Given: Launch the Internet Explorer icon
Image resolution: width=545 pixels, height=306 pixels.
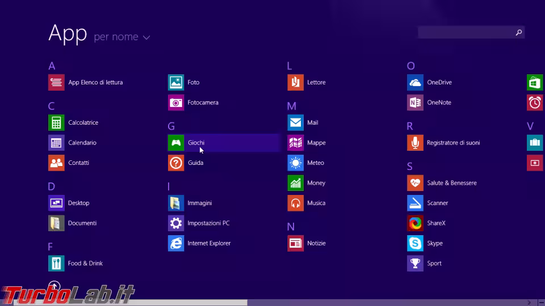Looking at the screenshot, I should (x=176, y=243).
